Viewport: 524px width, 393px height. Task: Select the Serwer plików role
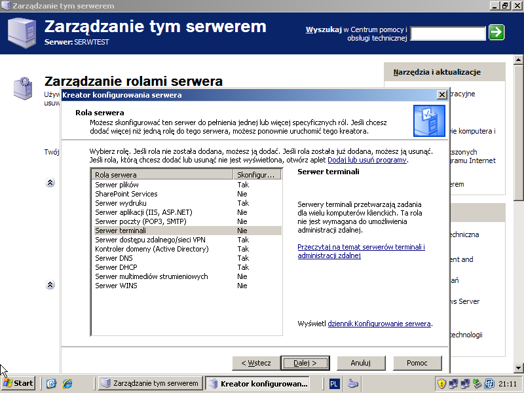pos(187,185)
